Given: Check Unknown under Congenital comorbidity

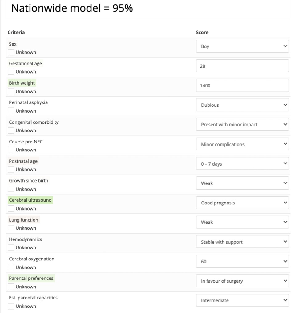Looking at the screenshot, I should pos(11,130).
